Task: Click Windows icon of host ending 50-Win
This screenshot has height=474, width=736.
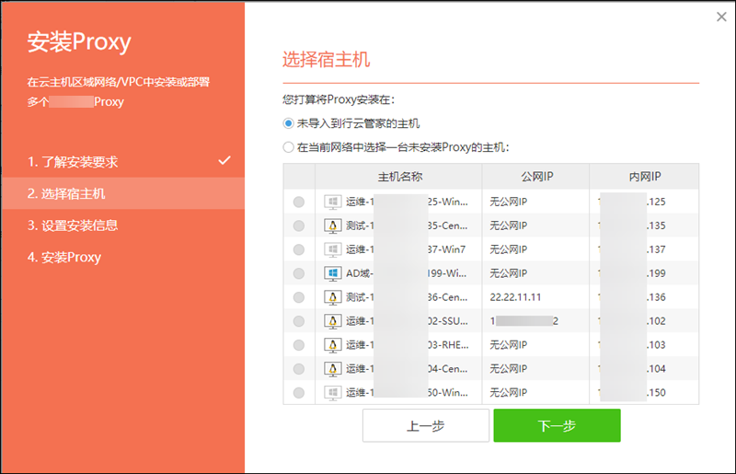Action: pos(332,393)
